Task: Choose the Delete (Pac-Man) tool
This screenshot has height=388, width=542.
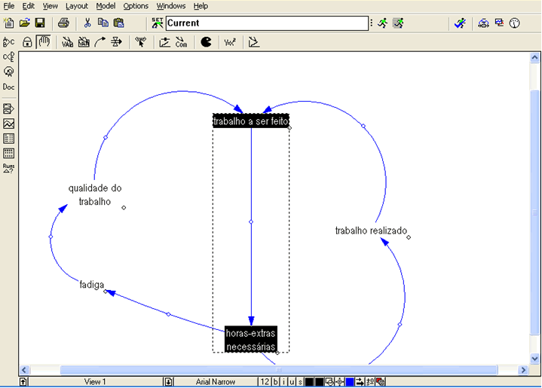Action: [x=206, y=42]
